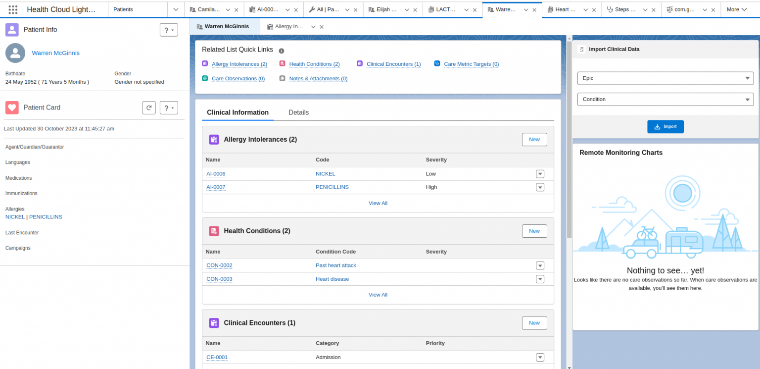Open the CON-0002 health condition record

219,265
